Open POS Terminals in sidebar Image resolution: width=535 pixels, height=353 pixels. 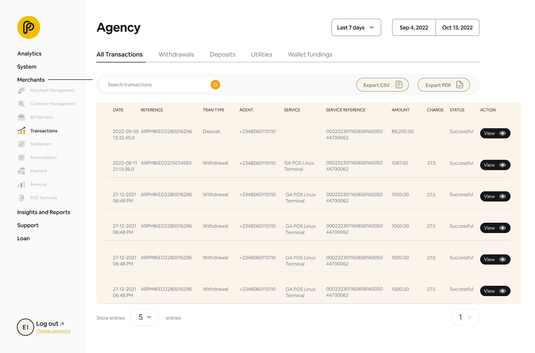coord(38,198)
